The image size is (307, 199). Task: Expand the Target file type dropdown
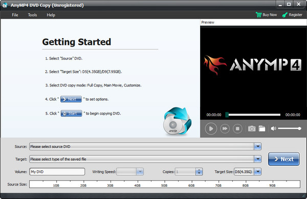[258, 159]
